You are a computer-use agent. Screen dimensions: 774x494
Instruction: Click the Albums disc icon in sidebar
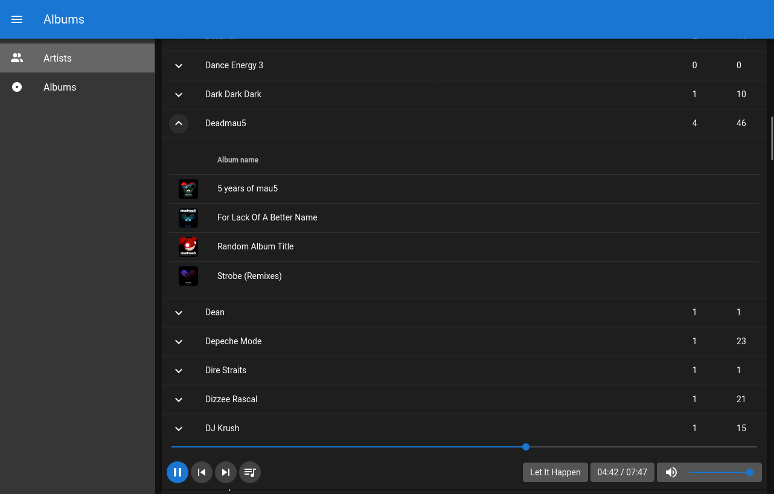[17, 87]
